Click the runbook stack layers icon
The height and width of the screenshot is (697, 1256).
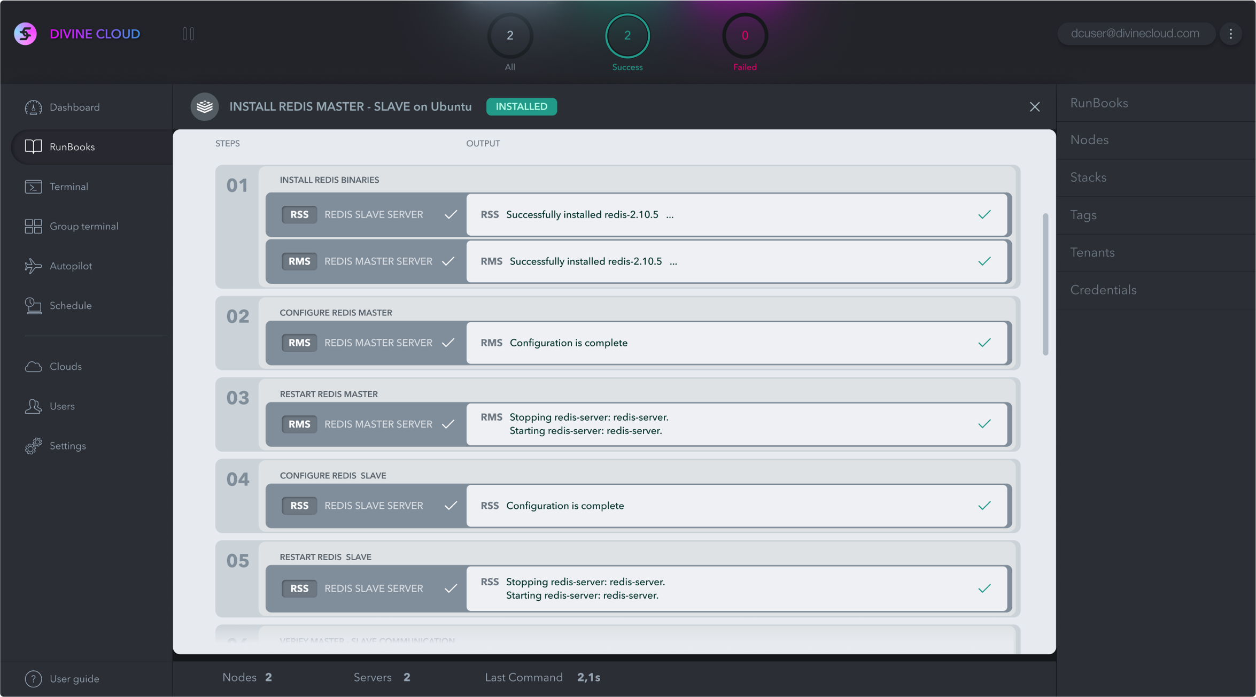tap(205, 106)
